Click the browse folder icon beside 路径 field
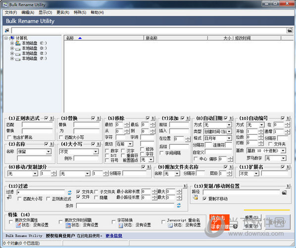Image resolution: width=296 pixels, height=248 pixels. pos(284,192)
